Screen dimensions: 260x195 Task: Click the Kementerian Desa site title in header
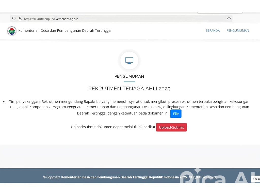(65, 31)
